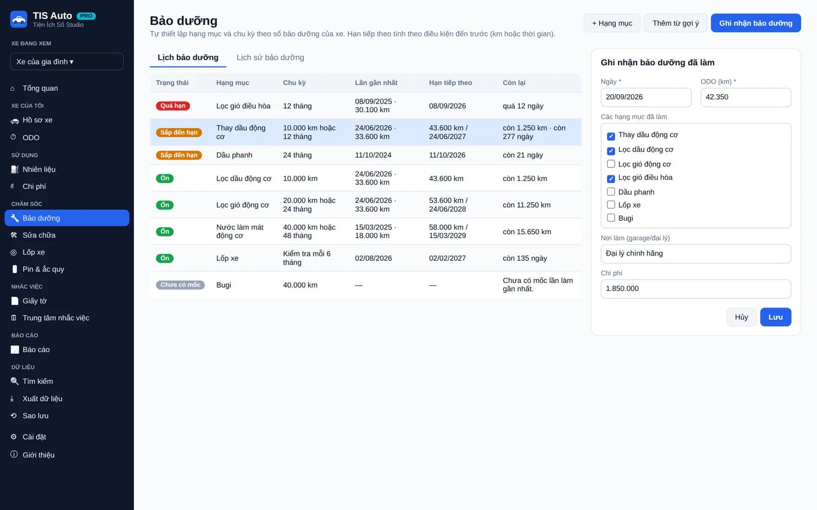Uncheck Lọc dầu động cơ checkbox
817x510 pixels.
611,151
